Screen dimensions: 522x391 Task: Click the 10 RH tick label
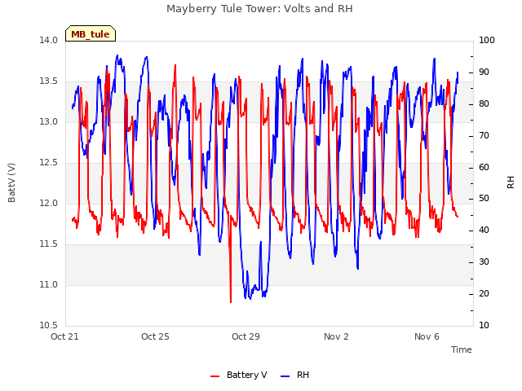coord(484,325)
